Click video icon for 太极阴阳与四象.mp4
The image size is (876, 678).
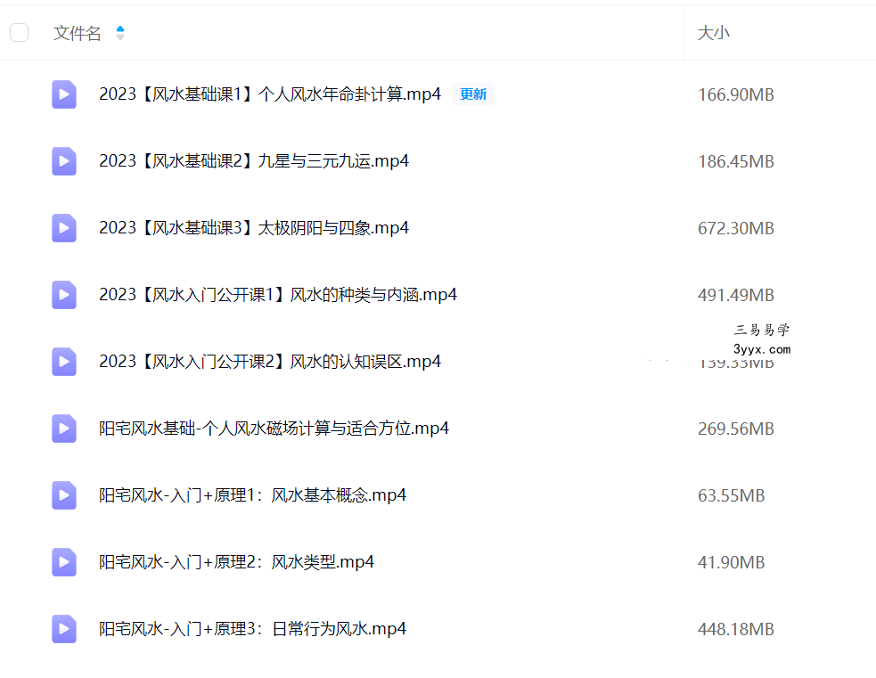pyautogui.click(x=64, y=228)
